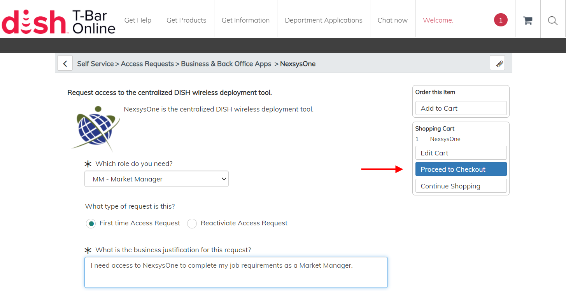Click the NexsysOne description sentence beside globe
The image size is (566, 291).
(219, 109)
